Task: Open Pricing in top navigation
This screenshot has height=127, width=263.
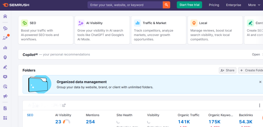Action: 214,5
